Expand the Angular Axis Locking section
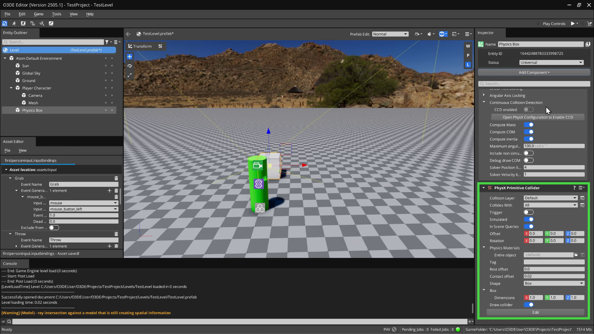594x334 pixels. (x=483, y=95)
